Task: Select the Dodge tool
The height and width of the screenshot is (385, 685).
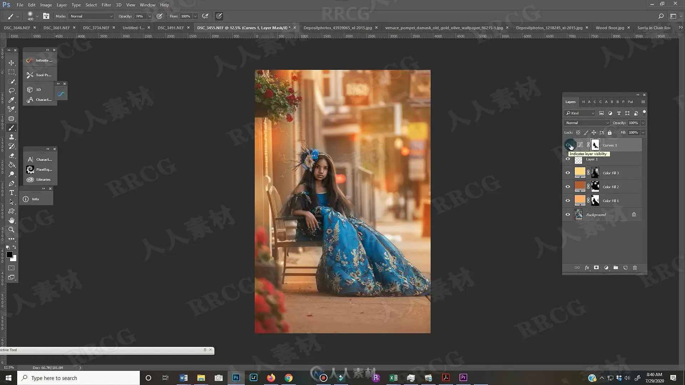Action: [x=11, y=174]
